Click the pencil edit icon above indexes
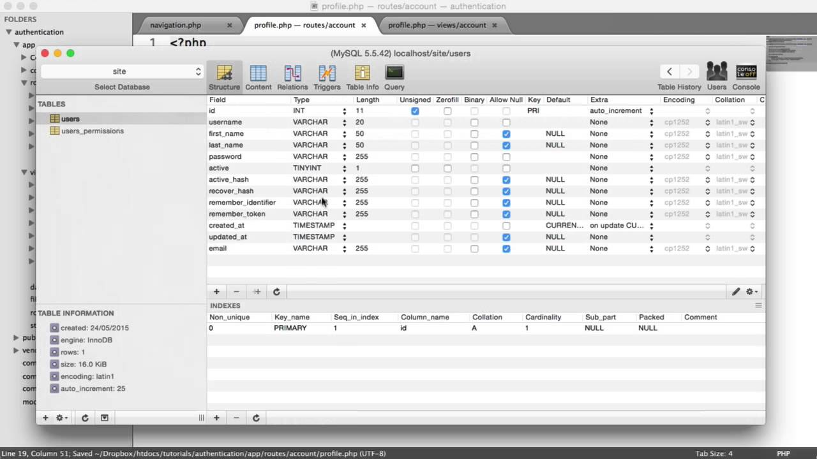 (736, 291)
